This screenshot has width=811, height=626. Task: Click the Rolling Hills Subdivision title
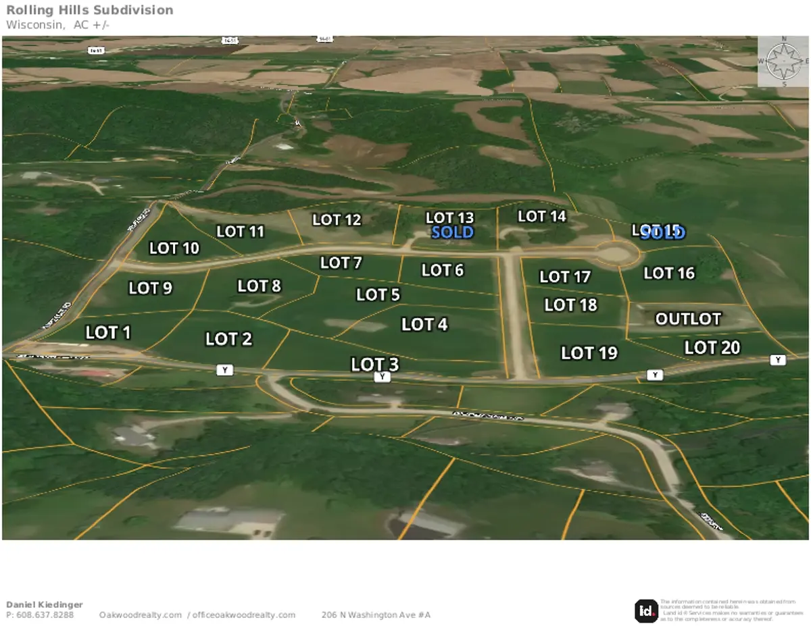90,10
